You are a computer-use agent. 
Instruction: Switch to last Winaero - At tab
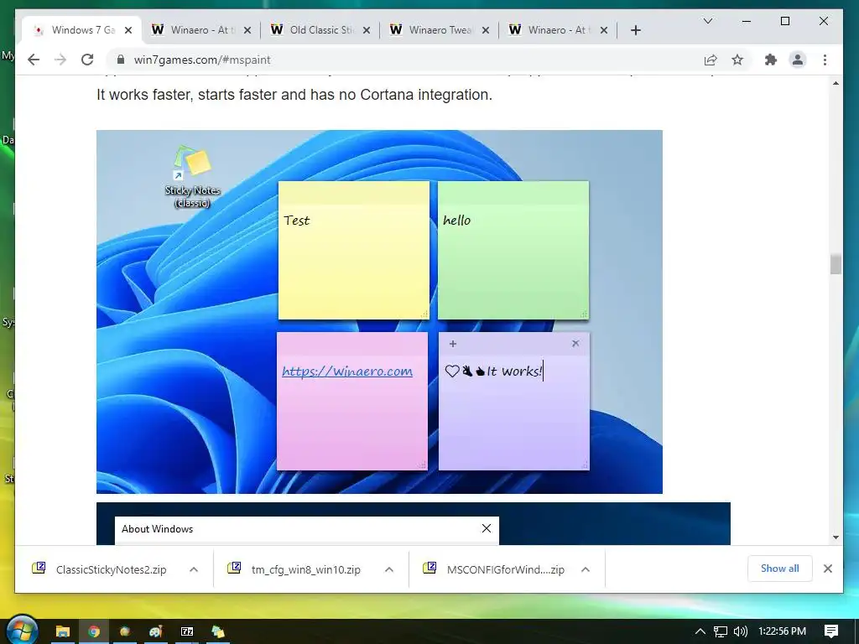pos(559,30)
